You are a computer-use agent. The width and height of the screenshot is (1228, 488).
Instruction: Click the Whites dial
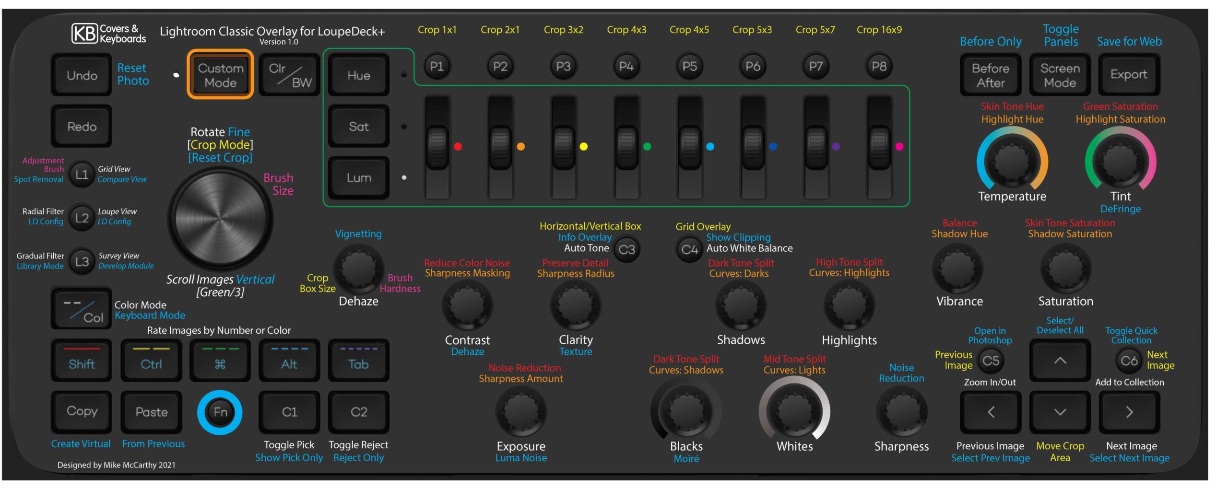coord(794,411)
